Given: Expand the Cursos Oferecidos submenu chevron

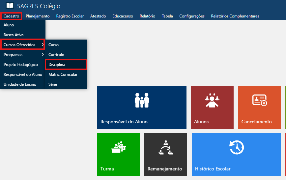Looking at the screenshot, I should [x=43, y=45].
